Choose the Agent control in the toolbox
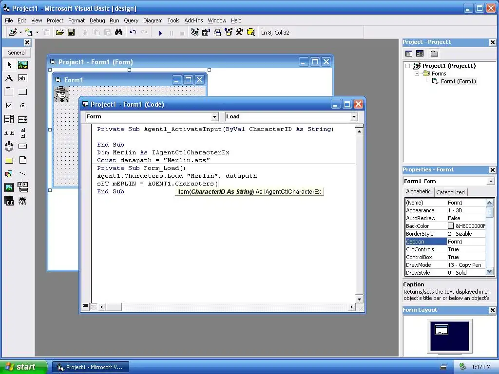This screenshot has height=374, width=499. [22, 201]
